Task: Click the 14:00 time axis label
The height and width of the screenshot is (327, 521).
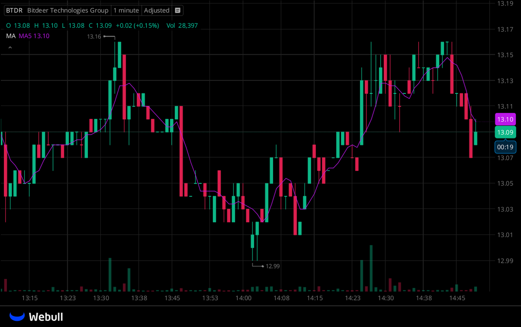Action: 244,298
